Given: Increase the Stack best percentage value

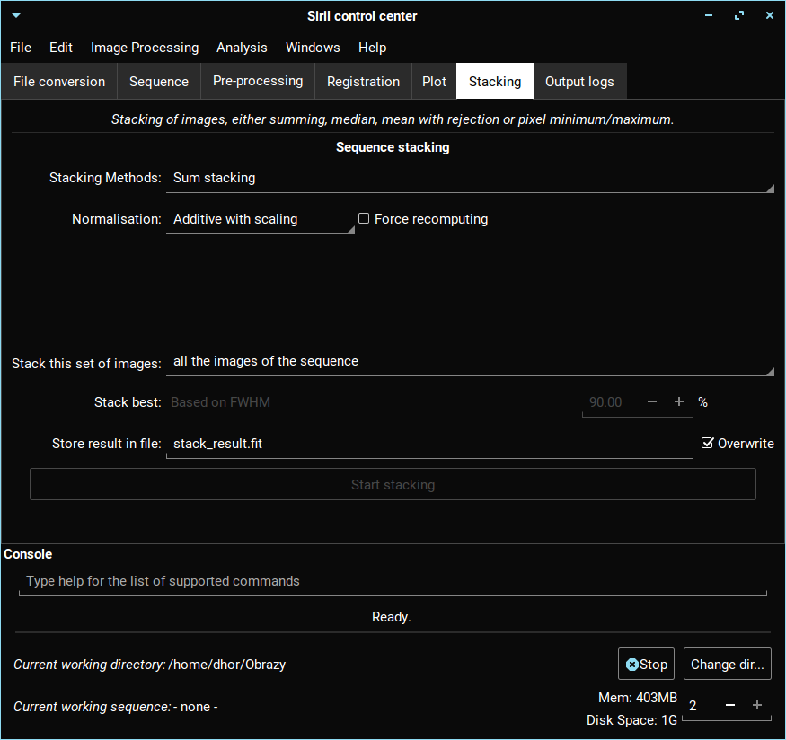Looking at the screenshot, I should [x=679, y=401].
